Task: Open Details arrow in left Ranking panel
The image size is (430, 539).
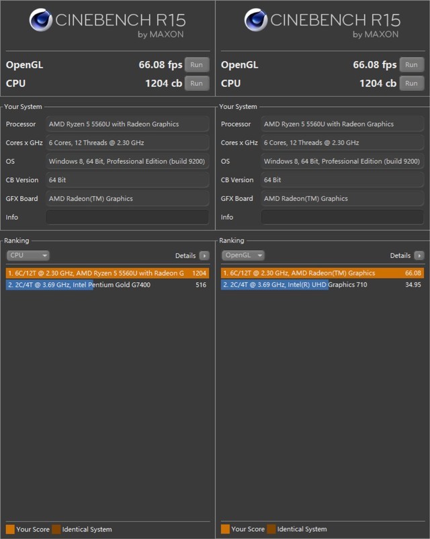Action: (204, 255)
